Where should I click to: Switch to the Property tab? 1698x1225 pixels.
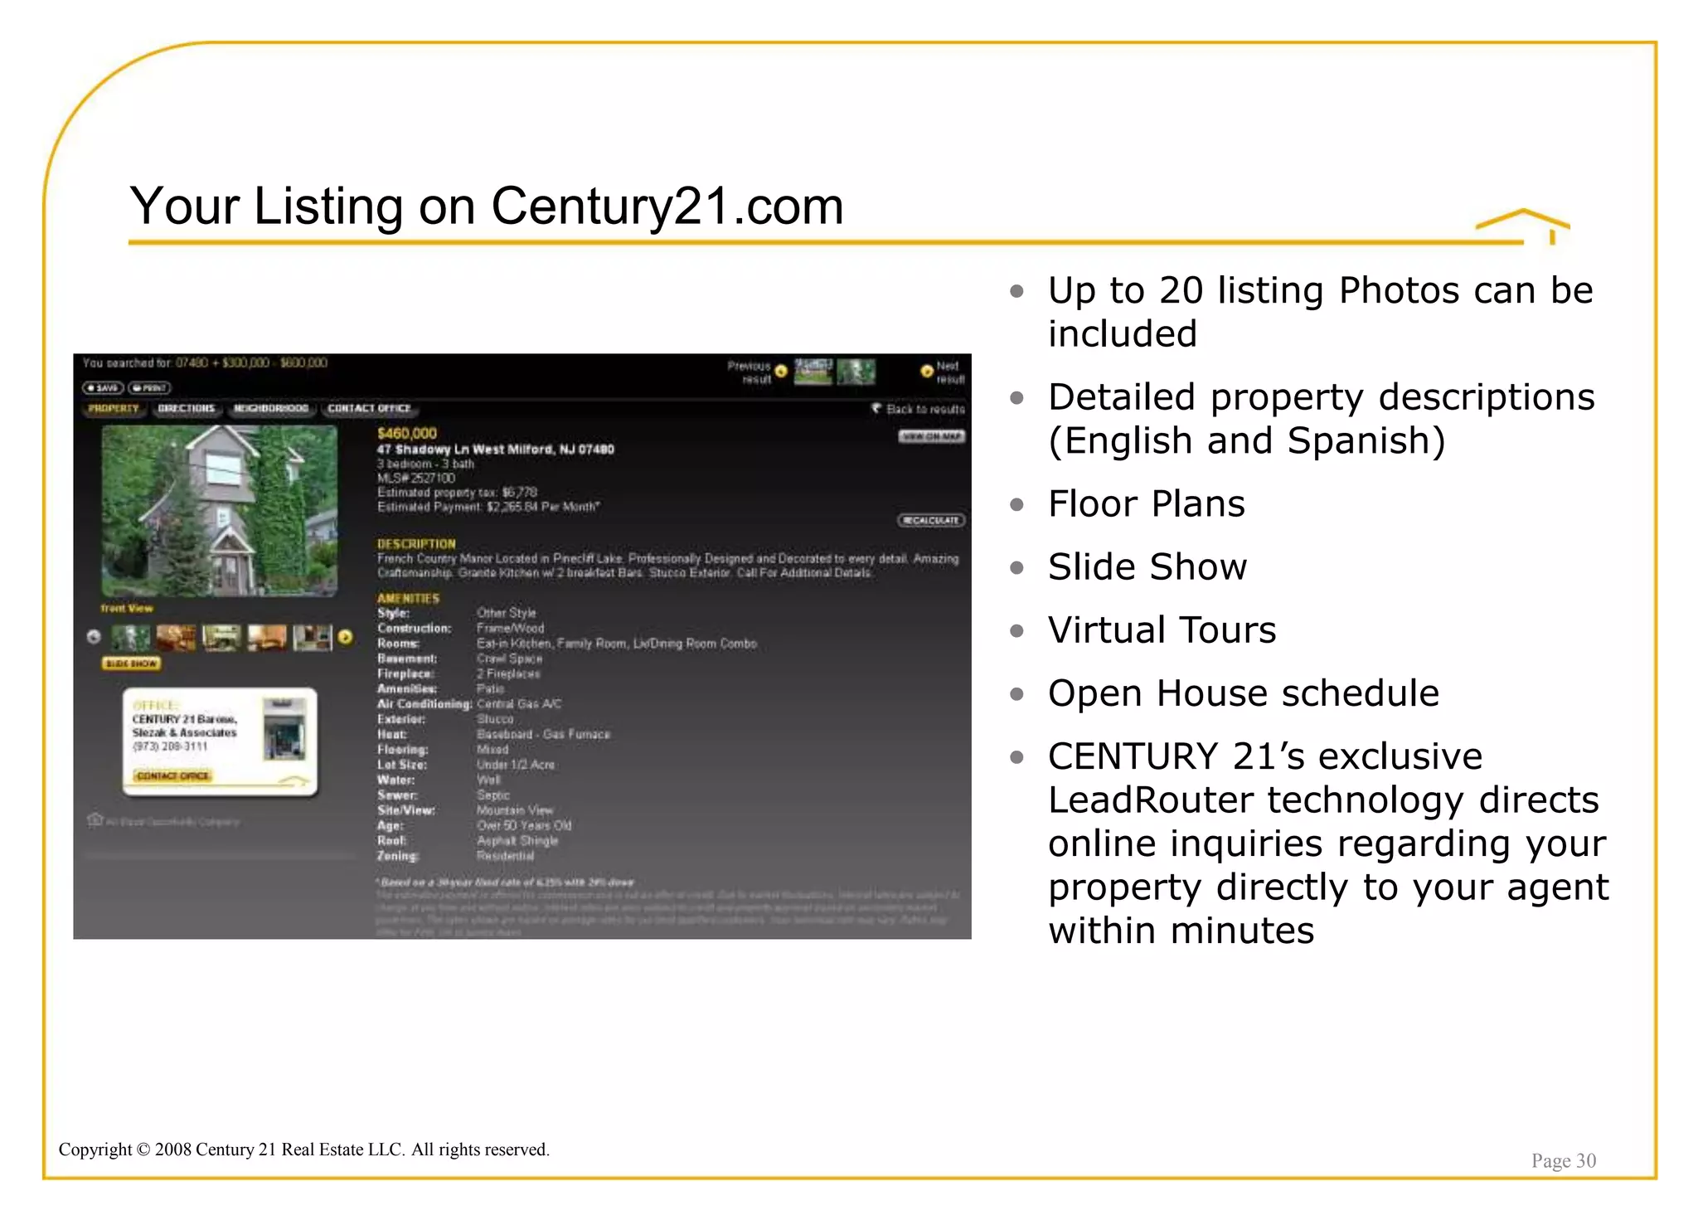114,408
